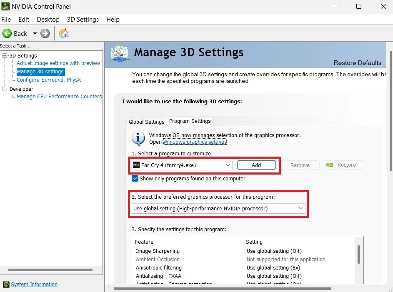Select Manage GPU Performance Counters in sidebar
The image size is (393, 292).
[59, 96]
